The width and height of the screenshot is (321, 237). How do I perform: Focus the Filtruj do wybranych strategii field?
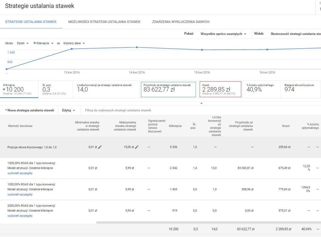click(x=118, y=110)
